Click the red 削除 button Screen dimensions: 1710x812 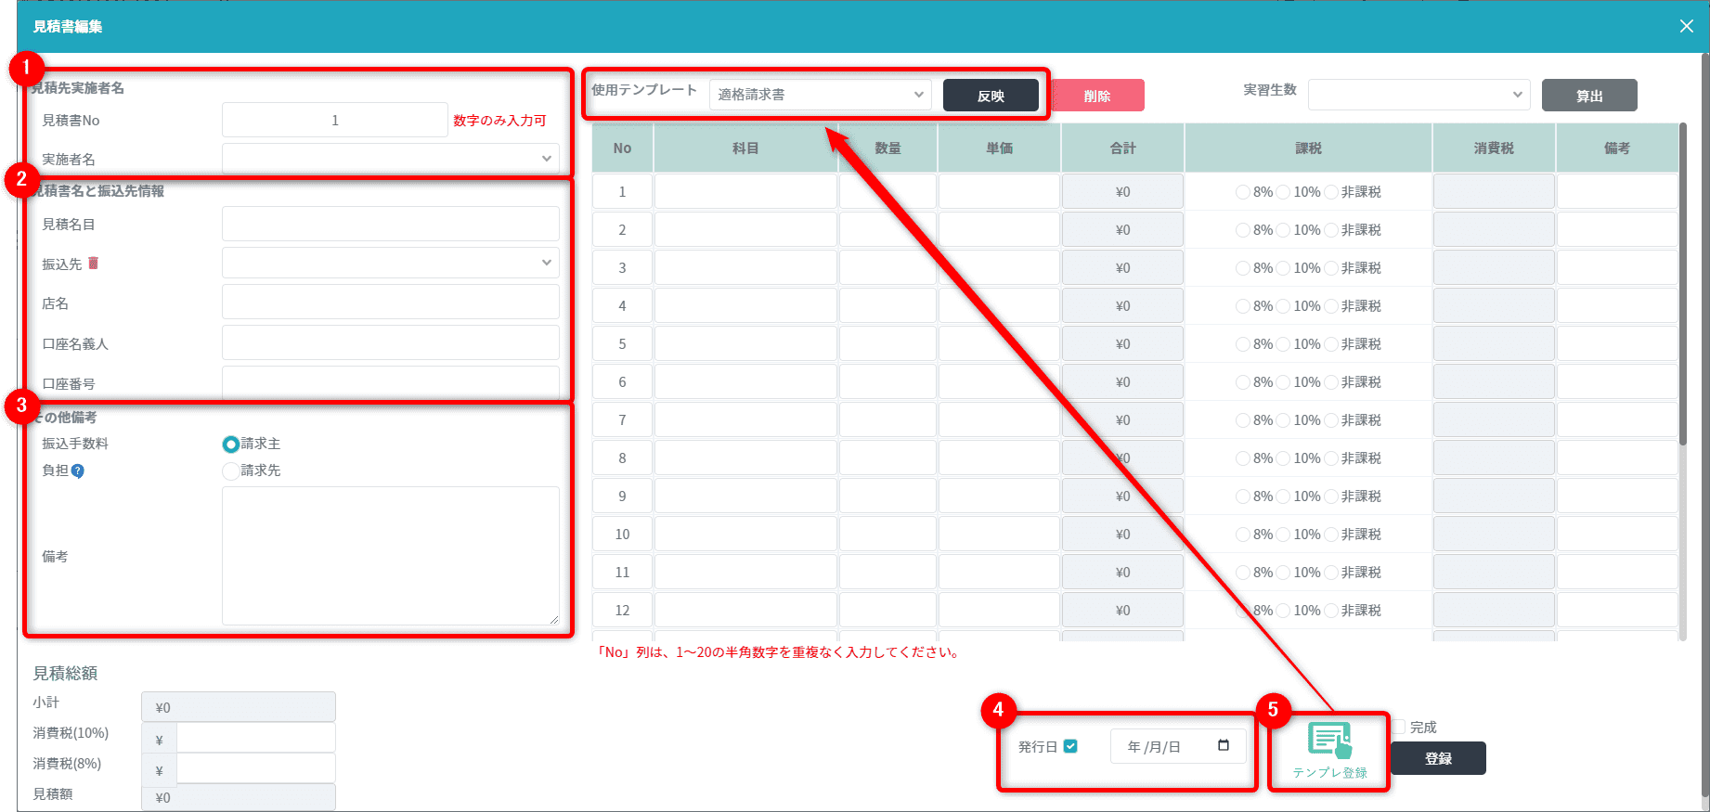pos(1096,96)
